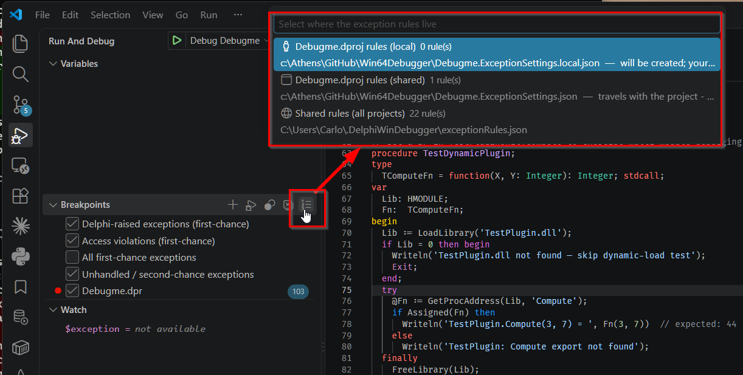Click the 103 line badge on Debugme.dpr
This screenshot has width=743, height=375.
(298, 292)
